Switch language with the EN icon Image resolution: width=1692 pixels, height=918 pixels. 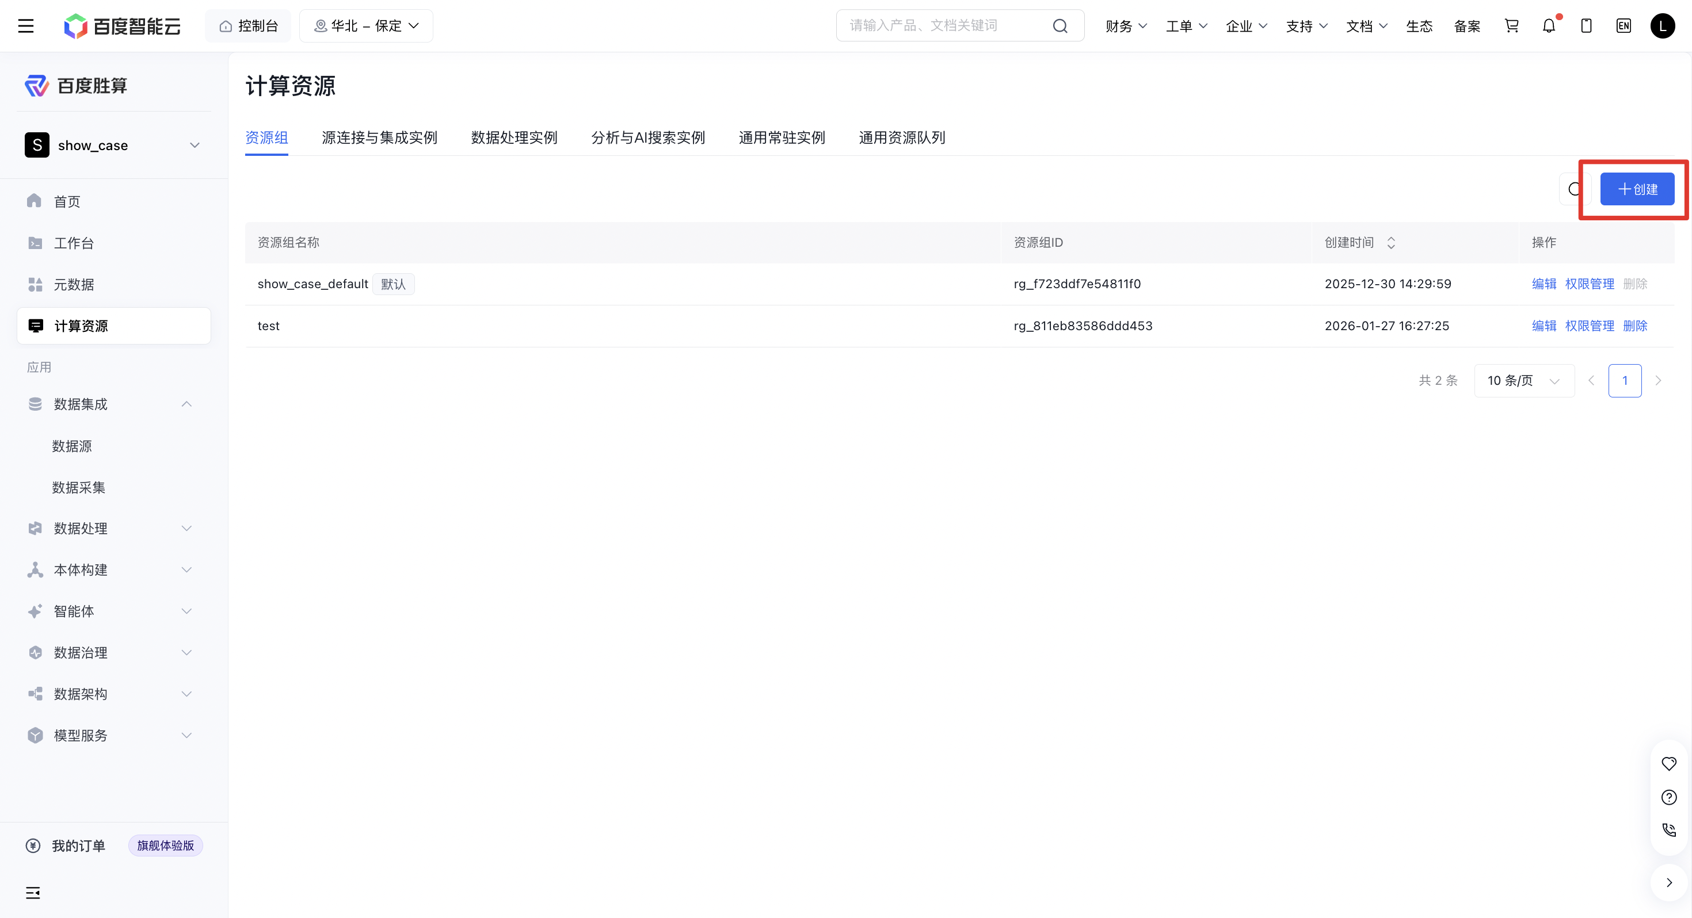(x=1624, y=26)
